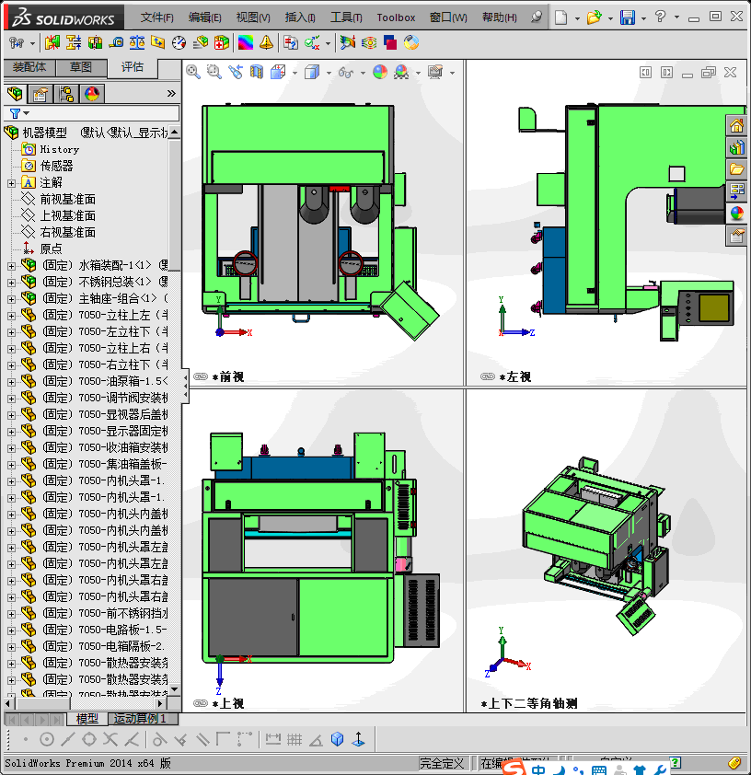Open the Toolbox menu
The image size is (751, 775).
(x=396, y=17)
